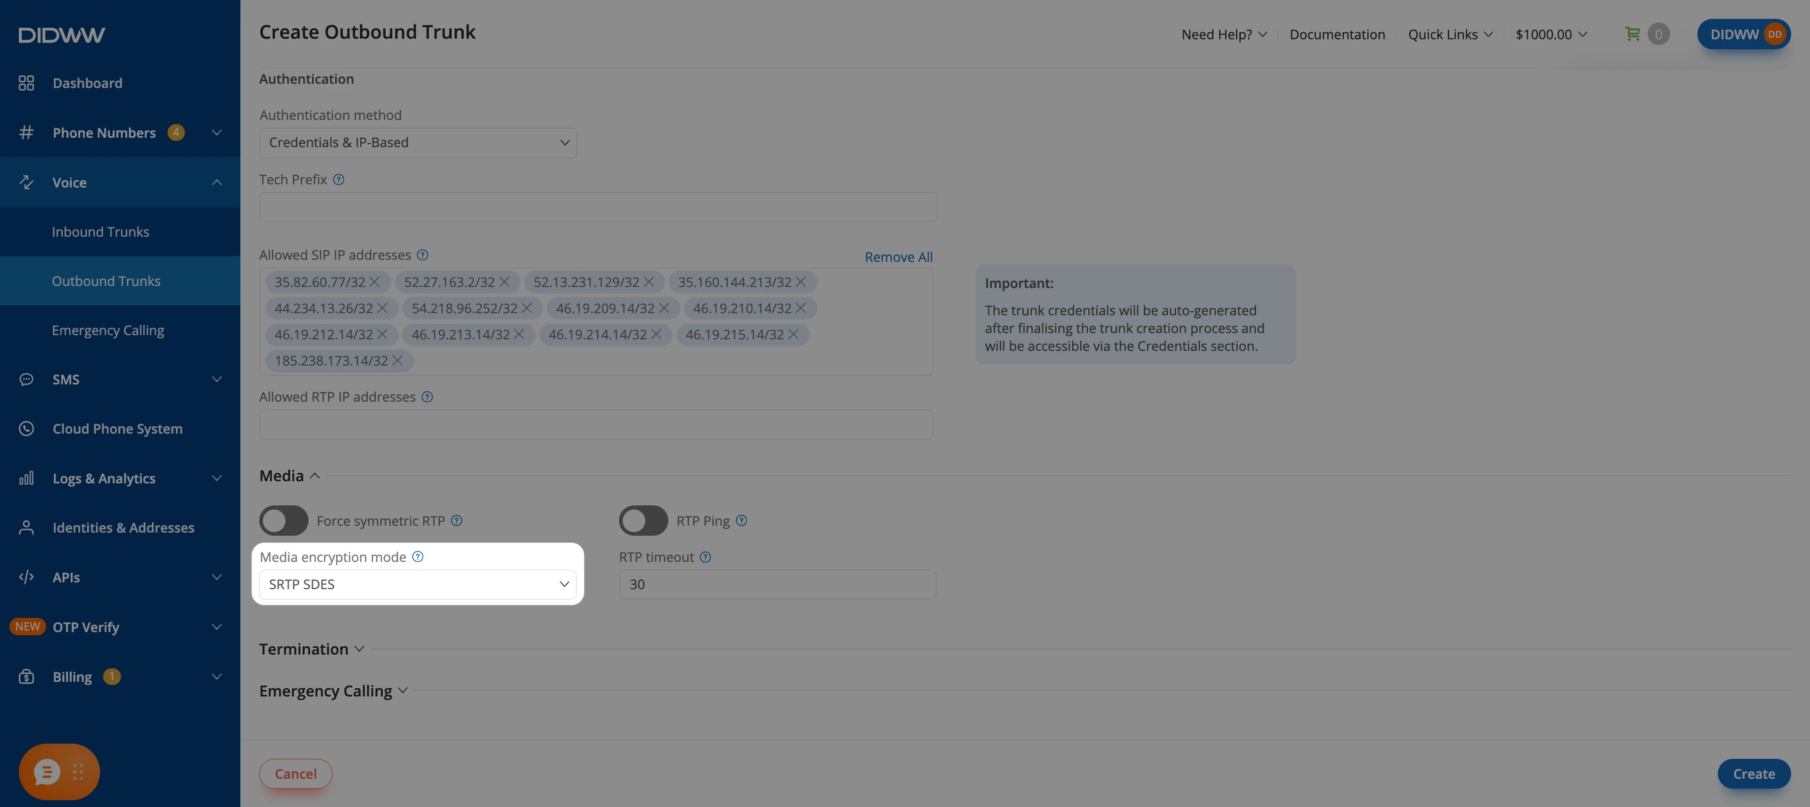Screen dimensions: 1810x807
Task: Open the shopping cart icon
Action: [1632, 34]
